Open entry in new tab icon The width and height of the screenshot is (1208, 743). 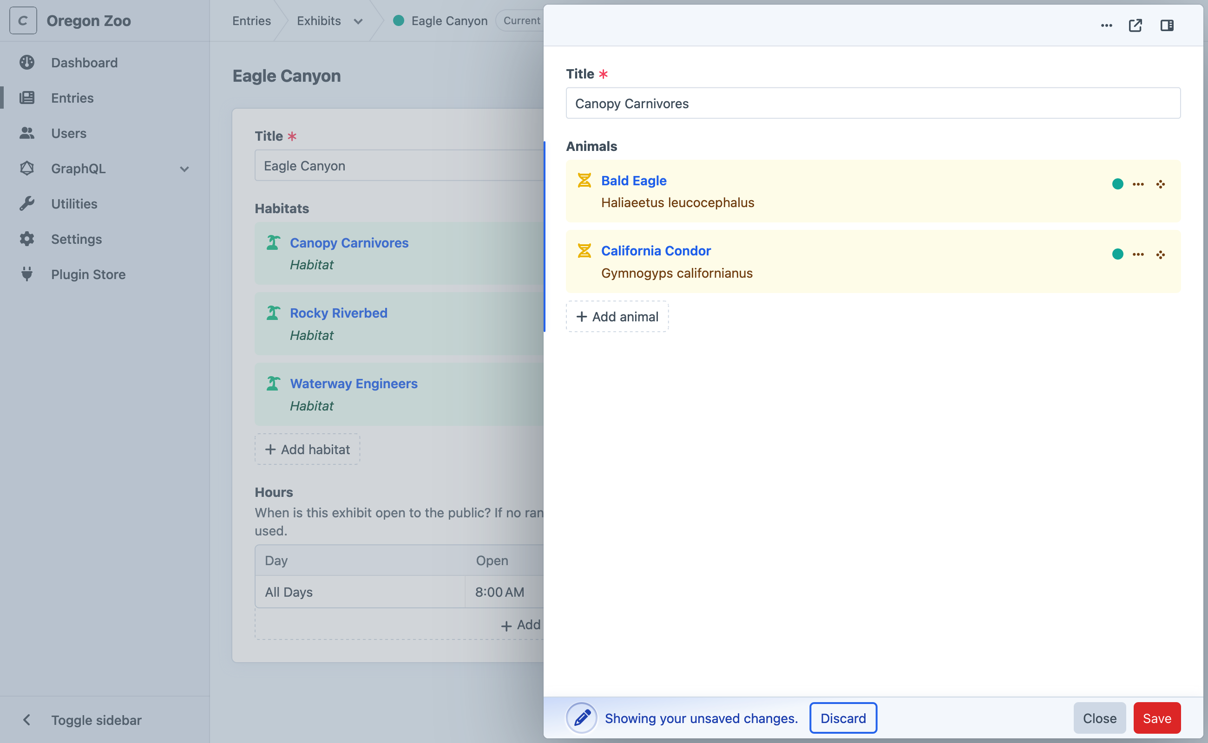[1135, 26]
